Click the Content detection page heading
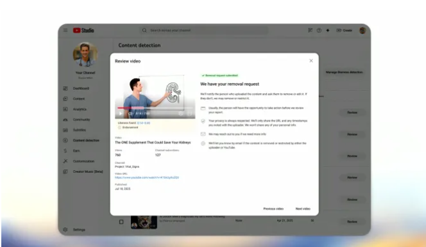426x247 pixels. pyautogui.click(x=139, y=45)
